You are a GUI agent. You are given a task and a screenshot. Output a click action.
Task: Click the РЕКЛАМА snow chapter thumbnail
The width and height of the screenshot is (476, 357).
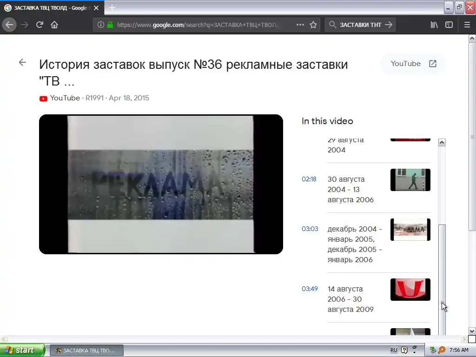click(410, 230)
